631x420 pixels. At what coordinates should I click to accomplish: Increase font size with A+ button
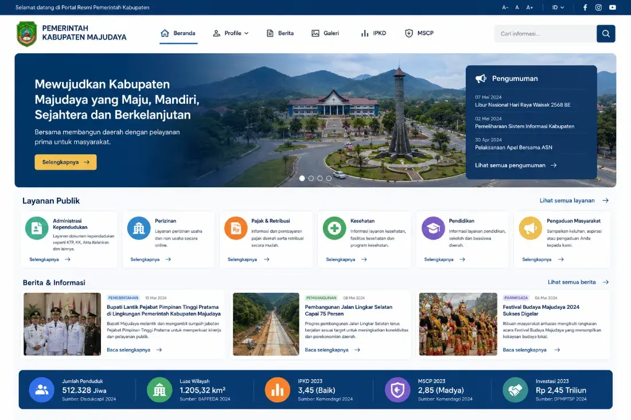tap(529, 7)
